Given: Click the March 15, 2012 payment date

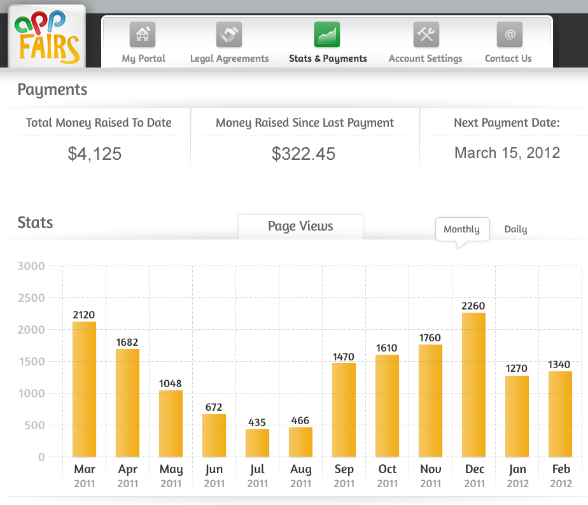Looking at the screenshot, I should (507, 153).
